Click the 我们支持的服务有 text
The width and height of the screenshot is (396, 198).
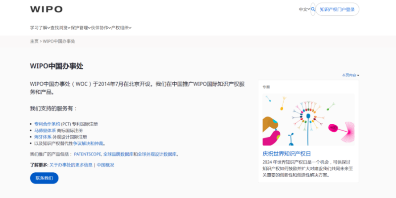pyautogui.click(x=53, y=108)
